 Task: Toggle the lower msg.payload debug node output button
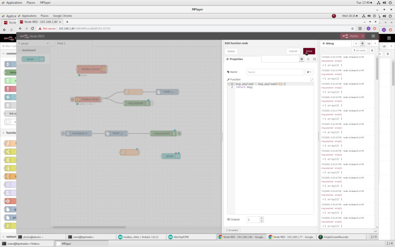[179, 134]
